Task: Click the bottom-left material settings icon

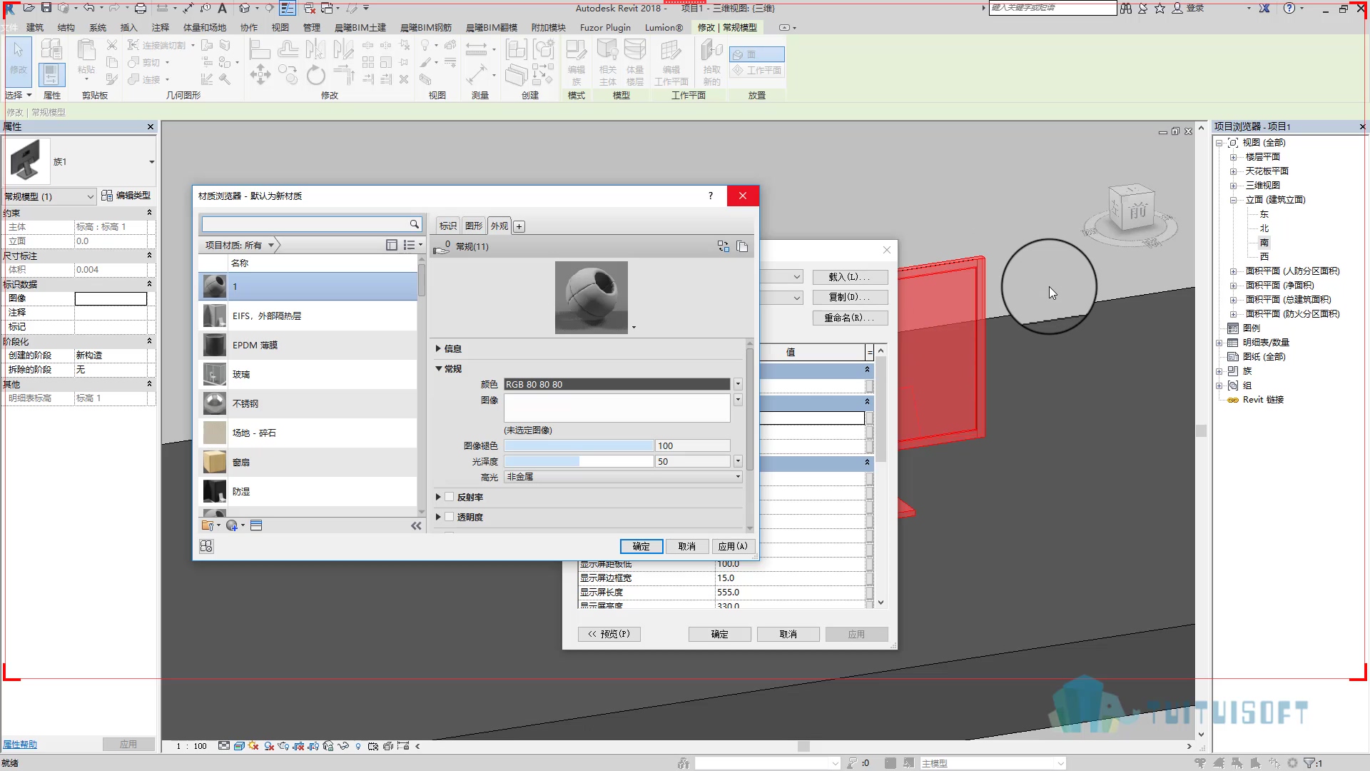Action: click(x=206, y=546)
